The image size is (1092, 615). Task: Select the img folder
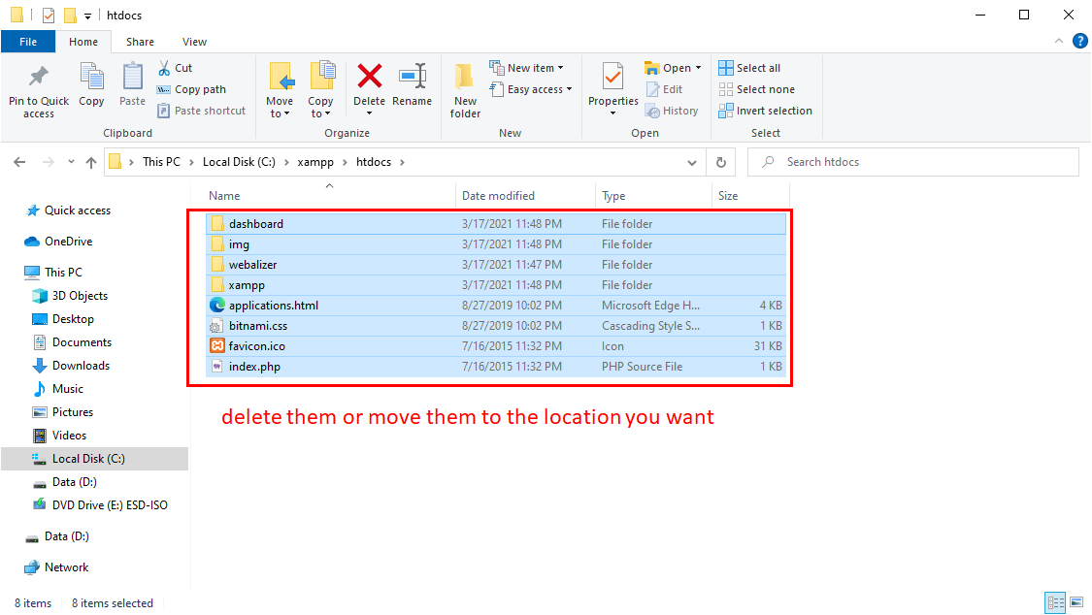click(496, 244)
